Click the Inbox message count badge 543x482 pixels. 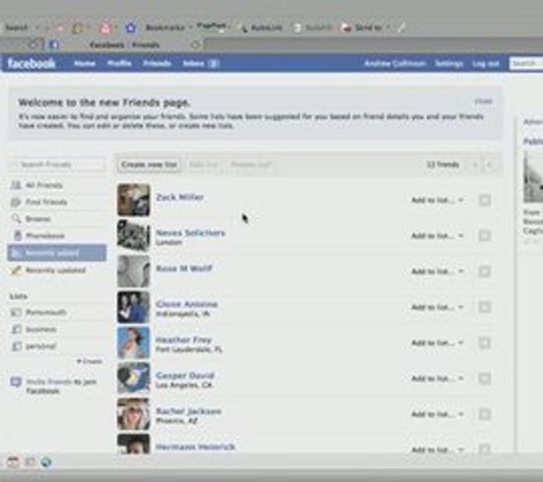tap(215, 64)
